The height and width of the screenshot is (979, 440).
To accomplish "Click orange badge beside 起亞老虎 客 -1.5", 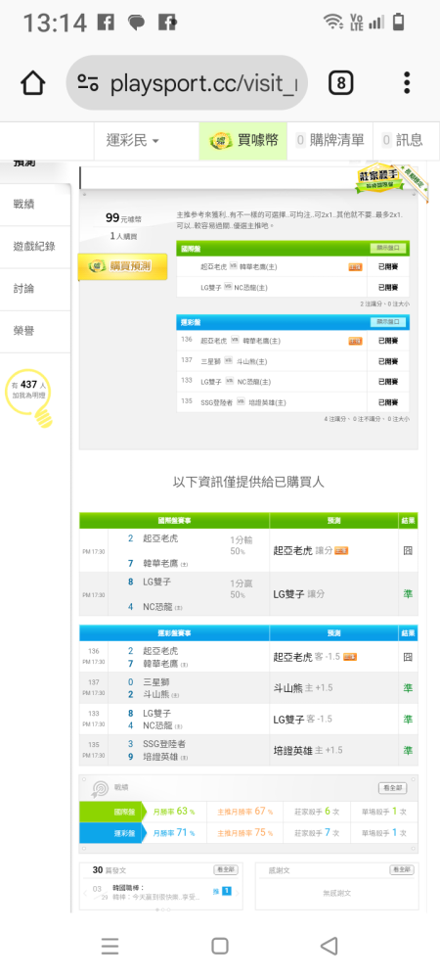I will (x=350, y=657).
